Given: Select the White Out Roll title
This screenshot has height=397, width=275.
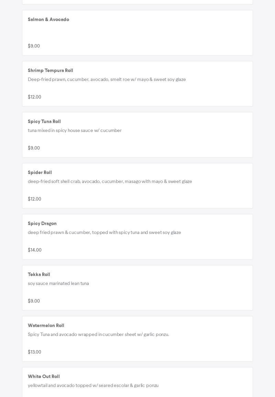Looking at the screenshot, I should (44, 377).
